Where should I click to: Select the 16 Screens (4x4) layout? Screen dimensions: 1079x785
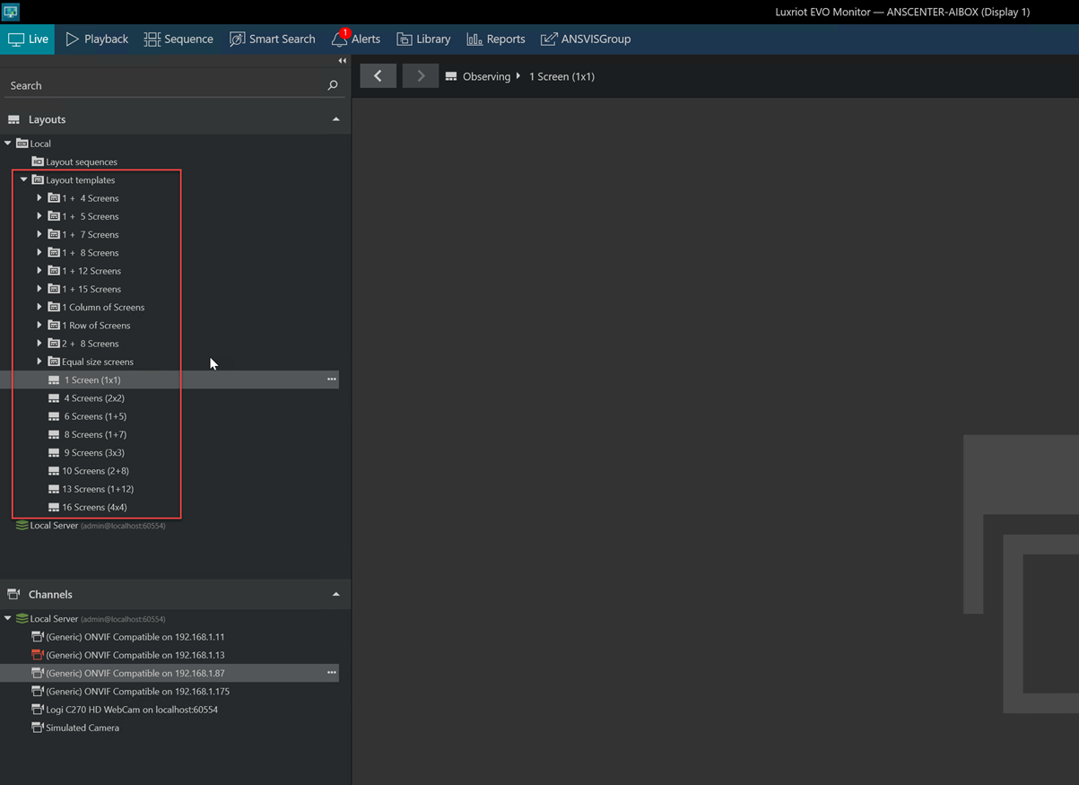coord(94,507)
